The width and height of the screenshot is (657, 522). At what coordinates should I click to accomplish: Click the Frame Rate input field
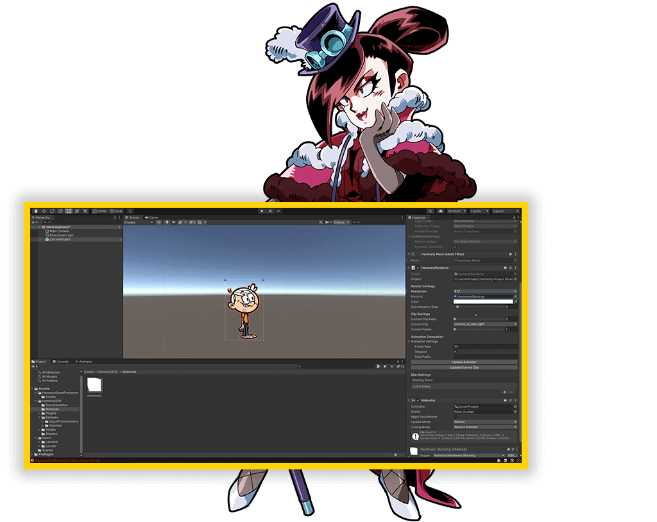tap(485, 346)
